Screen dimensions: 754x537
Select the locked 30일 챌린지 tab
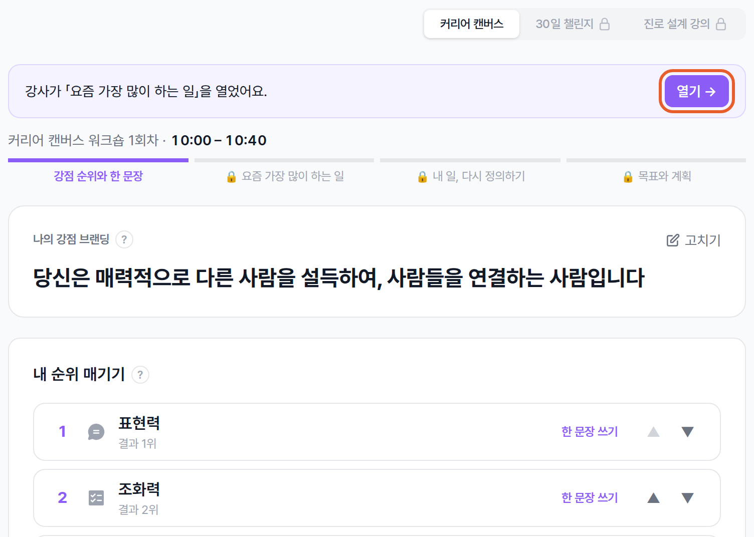click(x=572, y=24)
